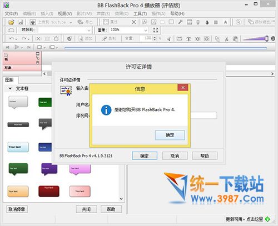
Task: Click the 添加 add sound button
Action: [86, 38]
